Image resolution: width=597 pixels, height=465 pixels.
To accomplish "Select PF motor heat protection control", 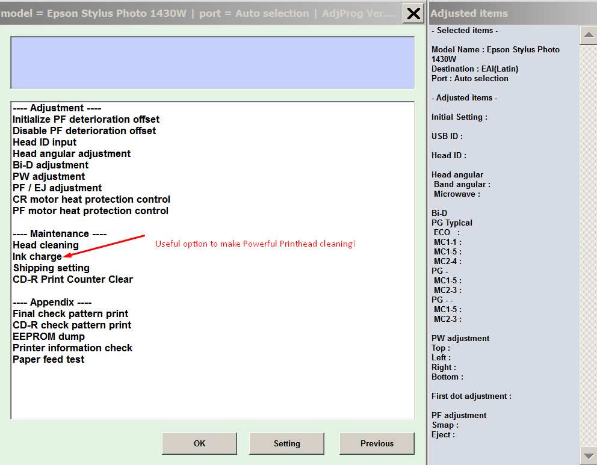I will point(91,211).
